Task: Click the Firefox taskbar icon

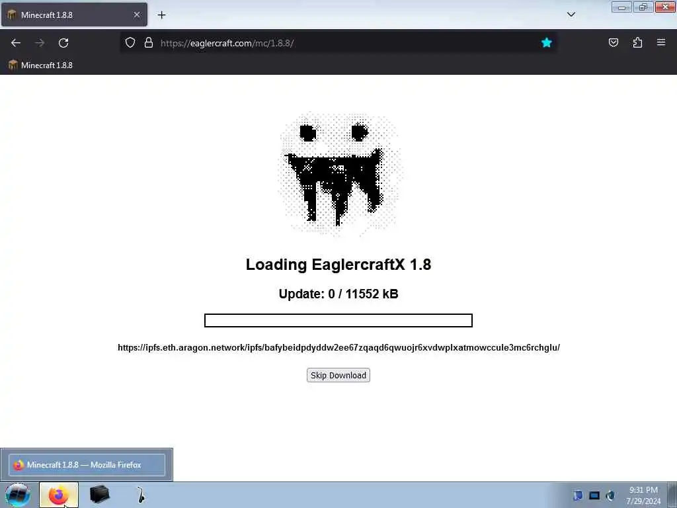Action: pos(59,495)
